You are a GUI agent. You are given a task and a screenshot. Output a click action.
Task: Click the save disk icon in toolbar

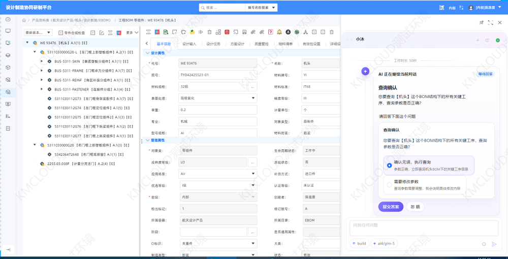pos(244,32)
